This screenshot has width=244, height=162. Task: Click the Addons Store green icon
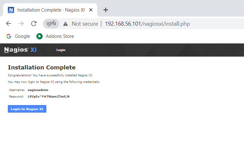tap(39, 36)
